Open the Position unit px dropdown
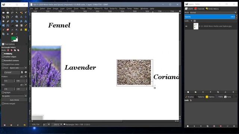Viewport: 239px width, 134px height. click(x=24, y=77)
